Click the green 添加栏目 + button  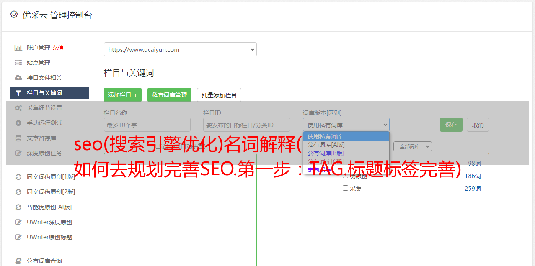123,95
